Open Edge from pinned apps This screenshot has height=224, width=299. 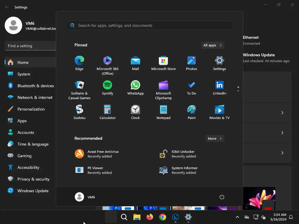79,63
